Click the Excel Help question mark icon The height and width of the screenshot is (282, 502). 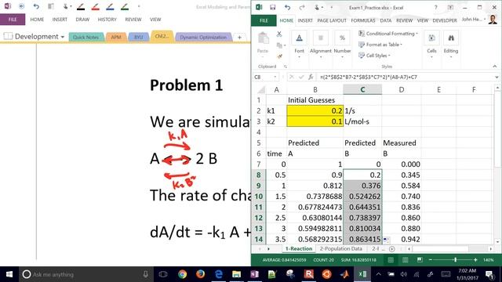click(436, 7)
